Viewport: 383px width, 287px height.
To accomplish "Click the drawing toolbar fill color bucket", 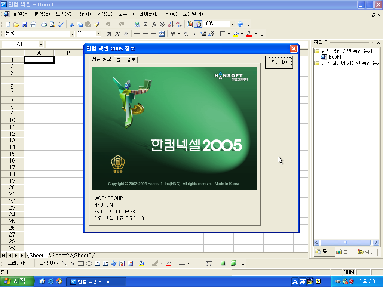I will (142, 263).
